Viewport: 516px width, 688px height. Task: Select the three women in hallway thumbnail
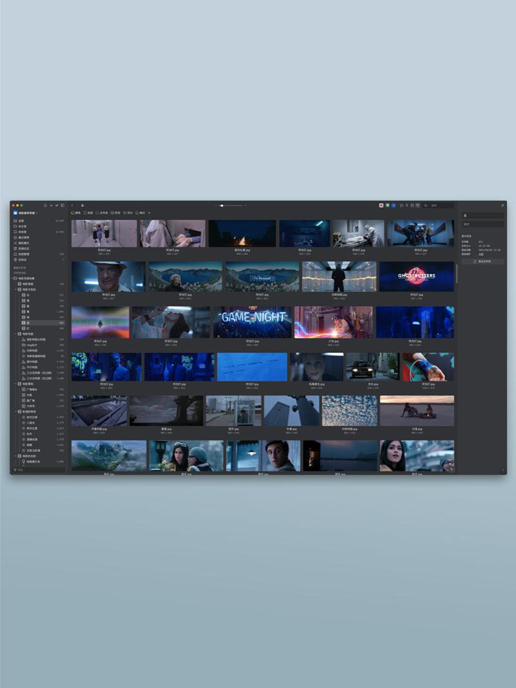[104, 233]
